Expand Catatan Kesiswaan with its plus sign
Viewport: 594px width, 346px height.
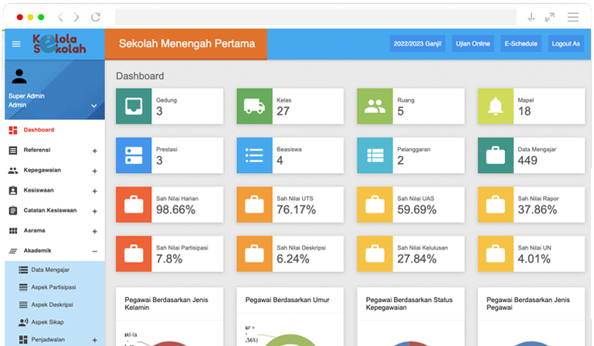[95, 211]
